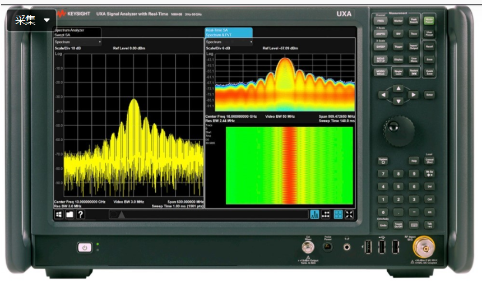Open the 采集 dropdown overlay
Image resolution: width=482 pixels, height=287 pixels.
[31, 20]
